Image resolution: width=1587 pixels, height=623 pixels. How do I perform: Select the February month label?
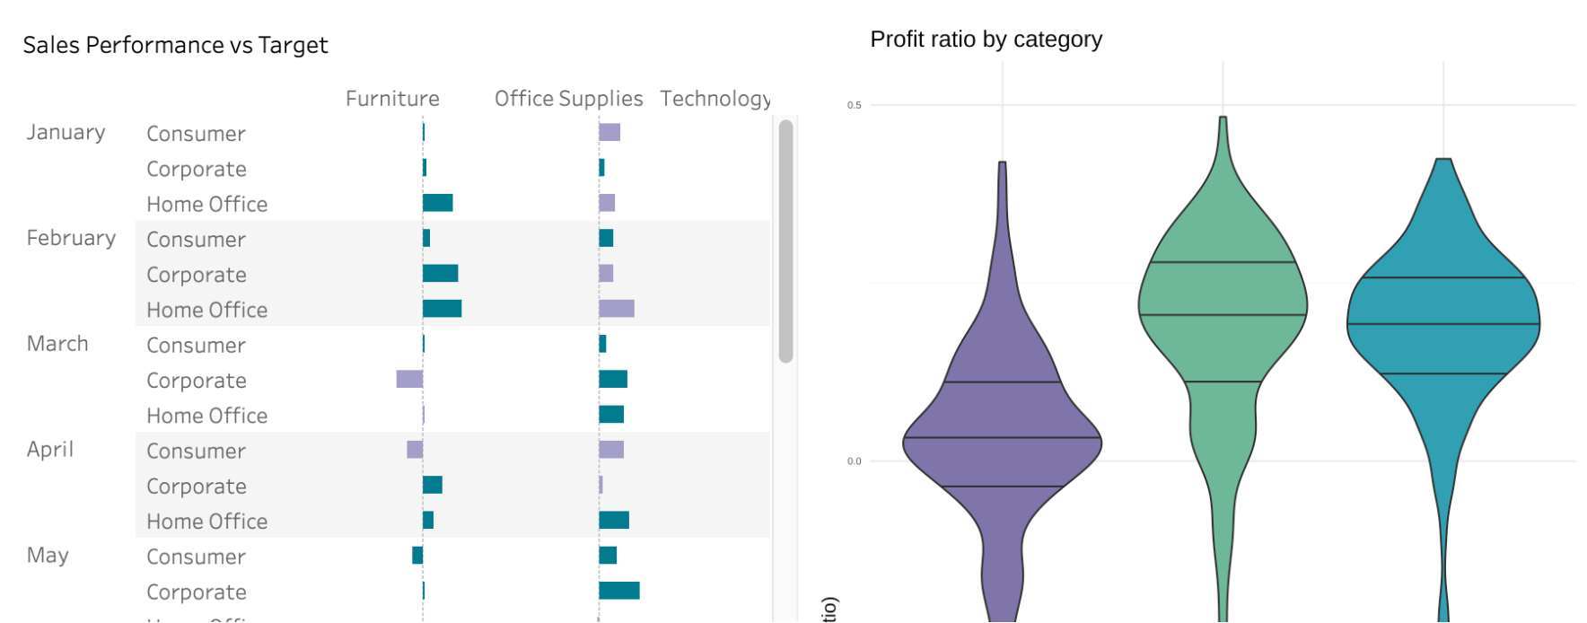pyautogui.click(x=71, y=238)
